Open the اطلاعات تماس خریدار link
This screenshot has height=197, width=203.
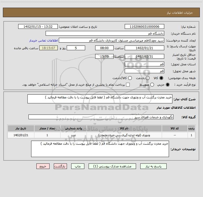[43, 40]
